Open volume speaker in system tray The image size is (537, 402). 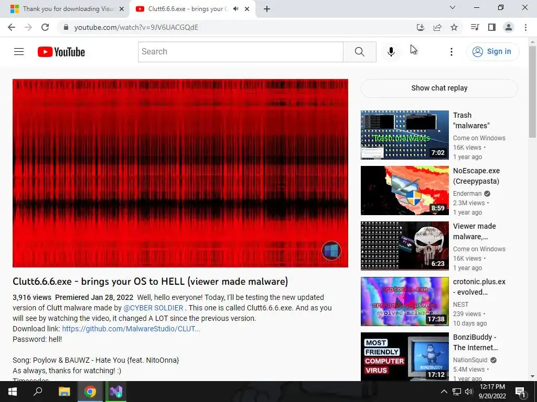469,392
